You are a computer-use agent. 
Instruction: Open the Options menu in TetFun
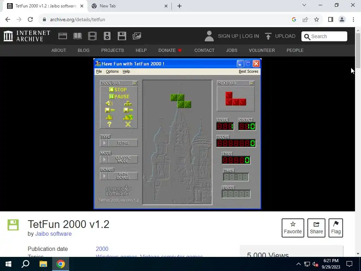pyautogui.click(x=112, y=71)
